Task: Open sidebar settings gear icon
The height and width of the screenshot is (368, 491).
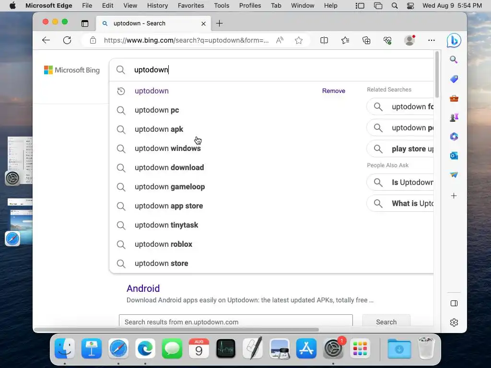Action: [454, 322]
